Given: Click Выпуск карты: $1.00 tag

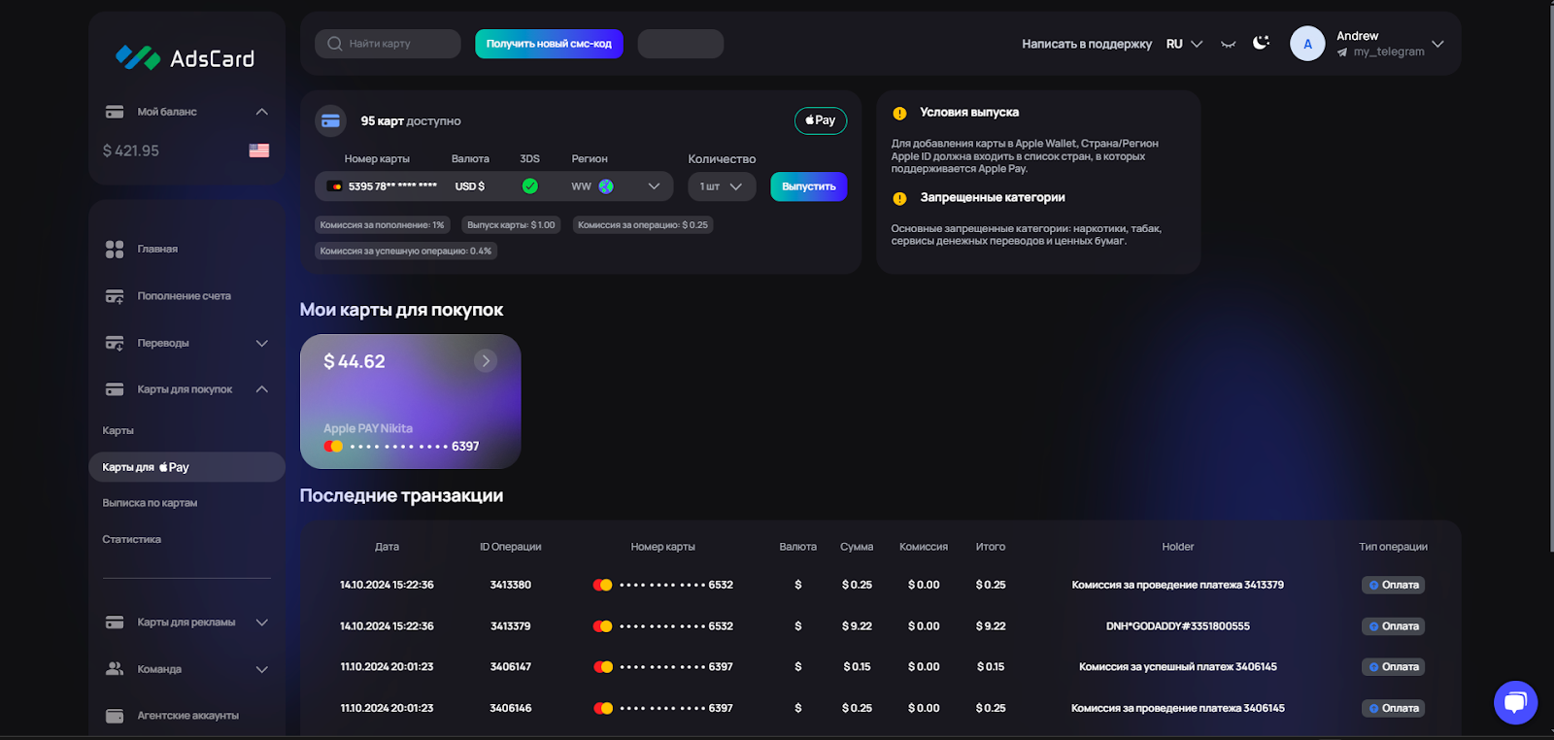Looking at the screenshot, I should pos(511,225).
